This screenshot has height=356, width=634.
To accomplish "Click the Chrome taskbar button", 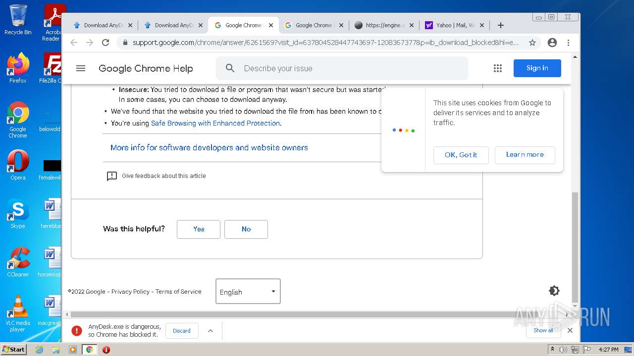I will [90, 350].
